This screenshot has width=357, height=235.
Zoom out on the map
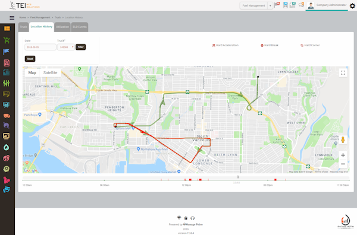click(343, 164)
